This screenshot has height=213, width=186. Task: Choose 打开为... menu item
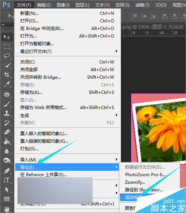coord(67,36)
